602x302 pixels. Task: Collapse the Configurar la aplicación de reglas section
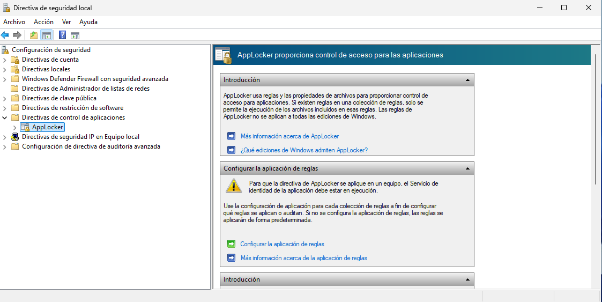[467, 168]
